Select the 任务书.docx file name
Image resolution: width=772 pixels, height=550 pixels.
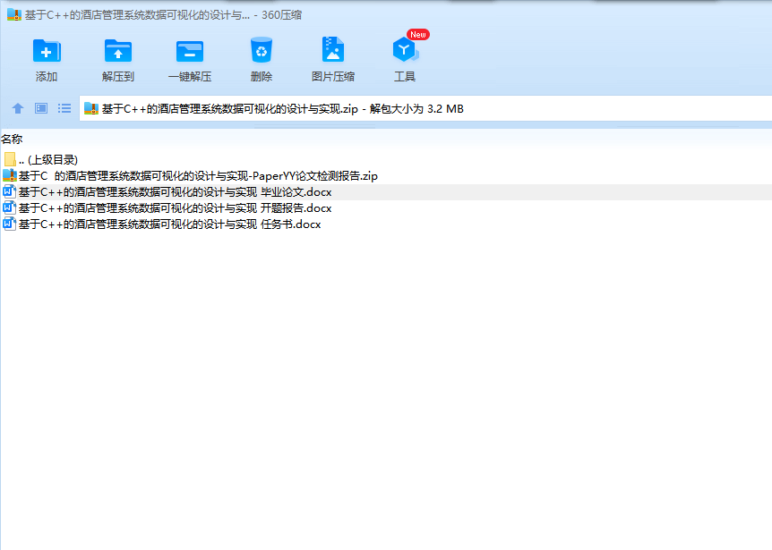(x=169, y=224)
